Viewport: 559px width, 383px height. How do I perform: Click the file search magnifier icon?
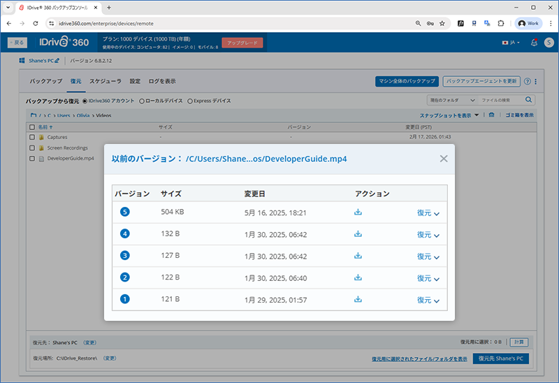(x=529, y=101)
